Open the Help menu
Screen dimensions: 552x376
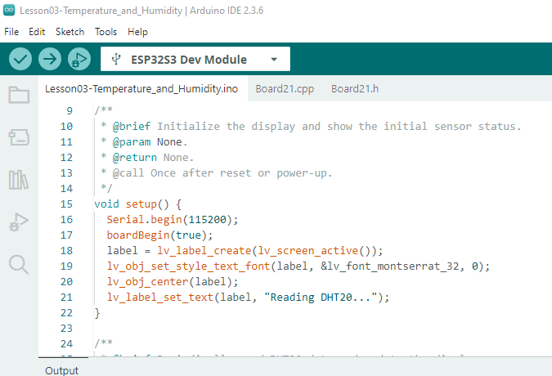[137, 32]
